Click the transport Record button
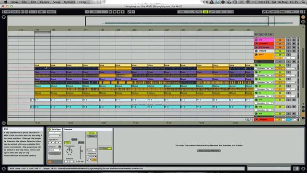Image resolution: width=307 pixels, height=173 pixels. tap(118, 12)
